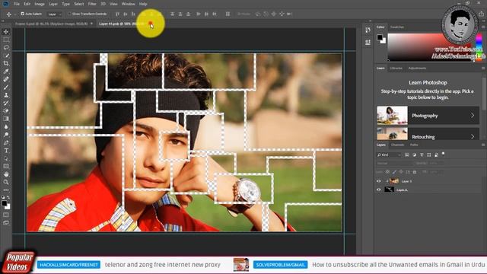Viewport: 487px width, 274px height.
Task: Toggle Show Transform Controls checkbox
Action: coord(69,14)
